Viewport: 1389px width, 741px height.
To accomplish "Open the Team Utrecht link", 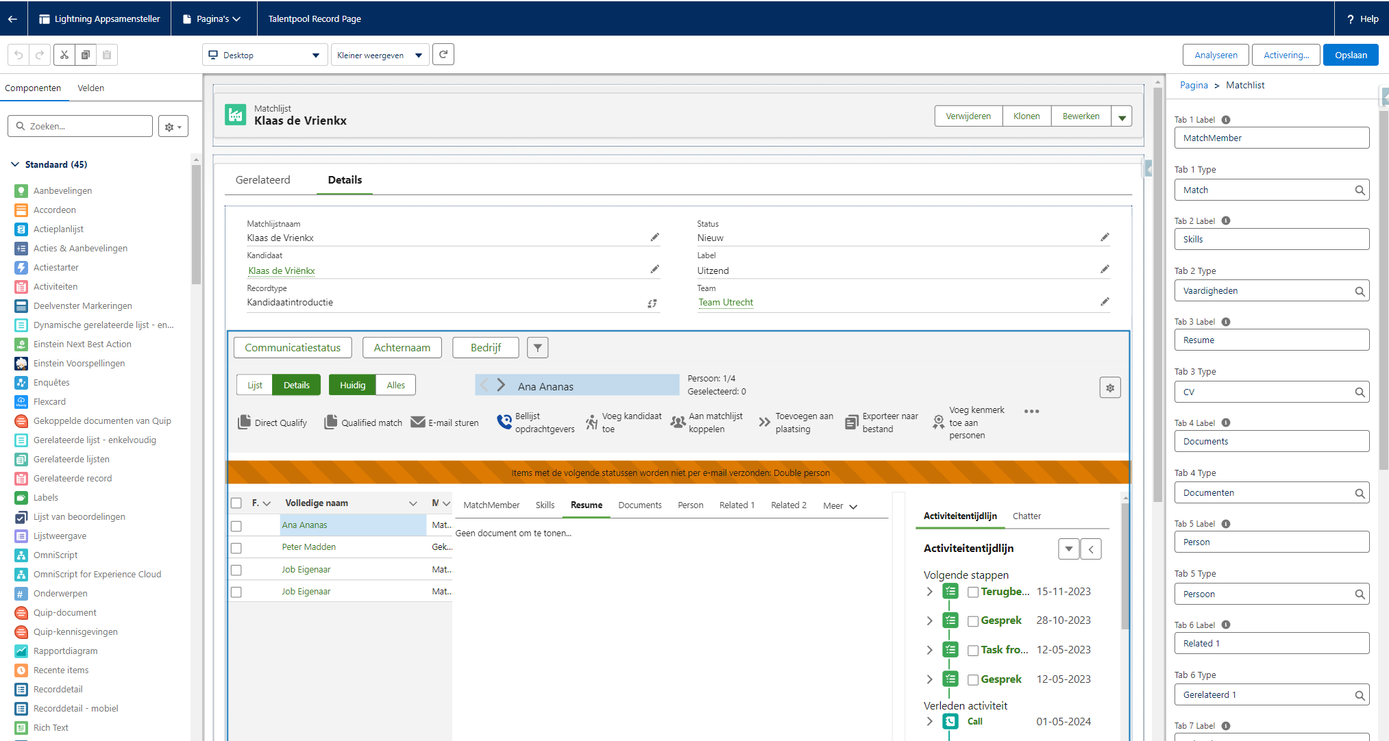I will [x=725, y=302].
